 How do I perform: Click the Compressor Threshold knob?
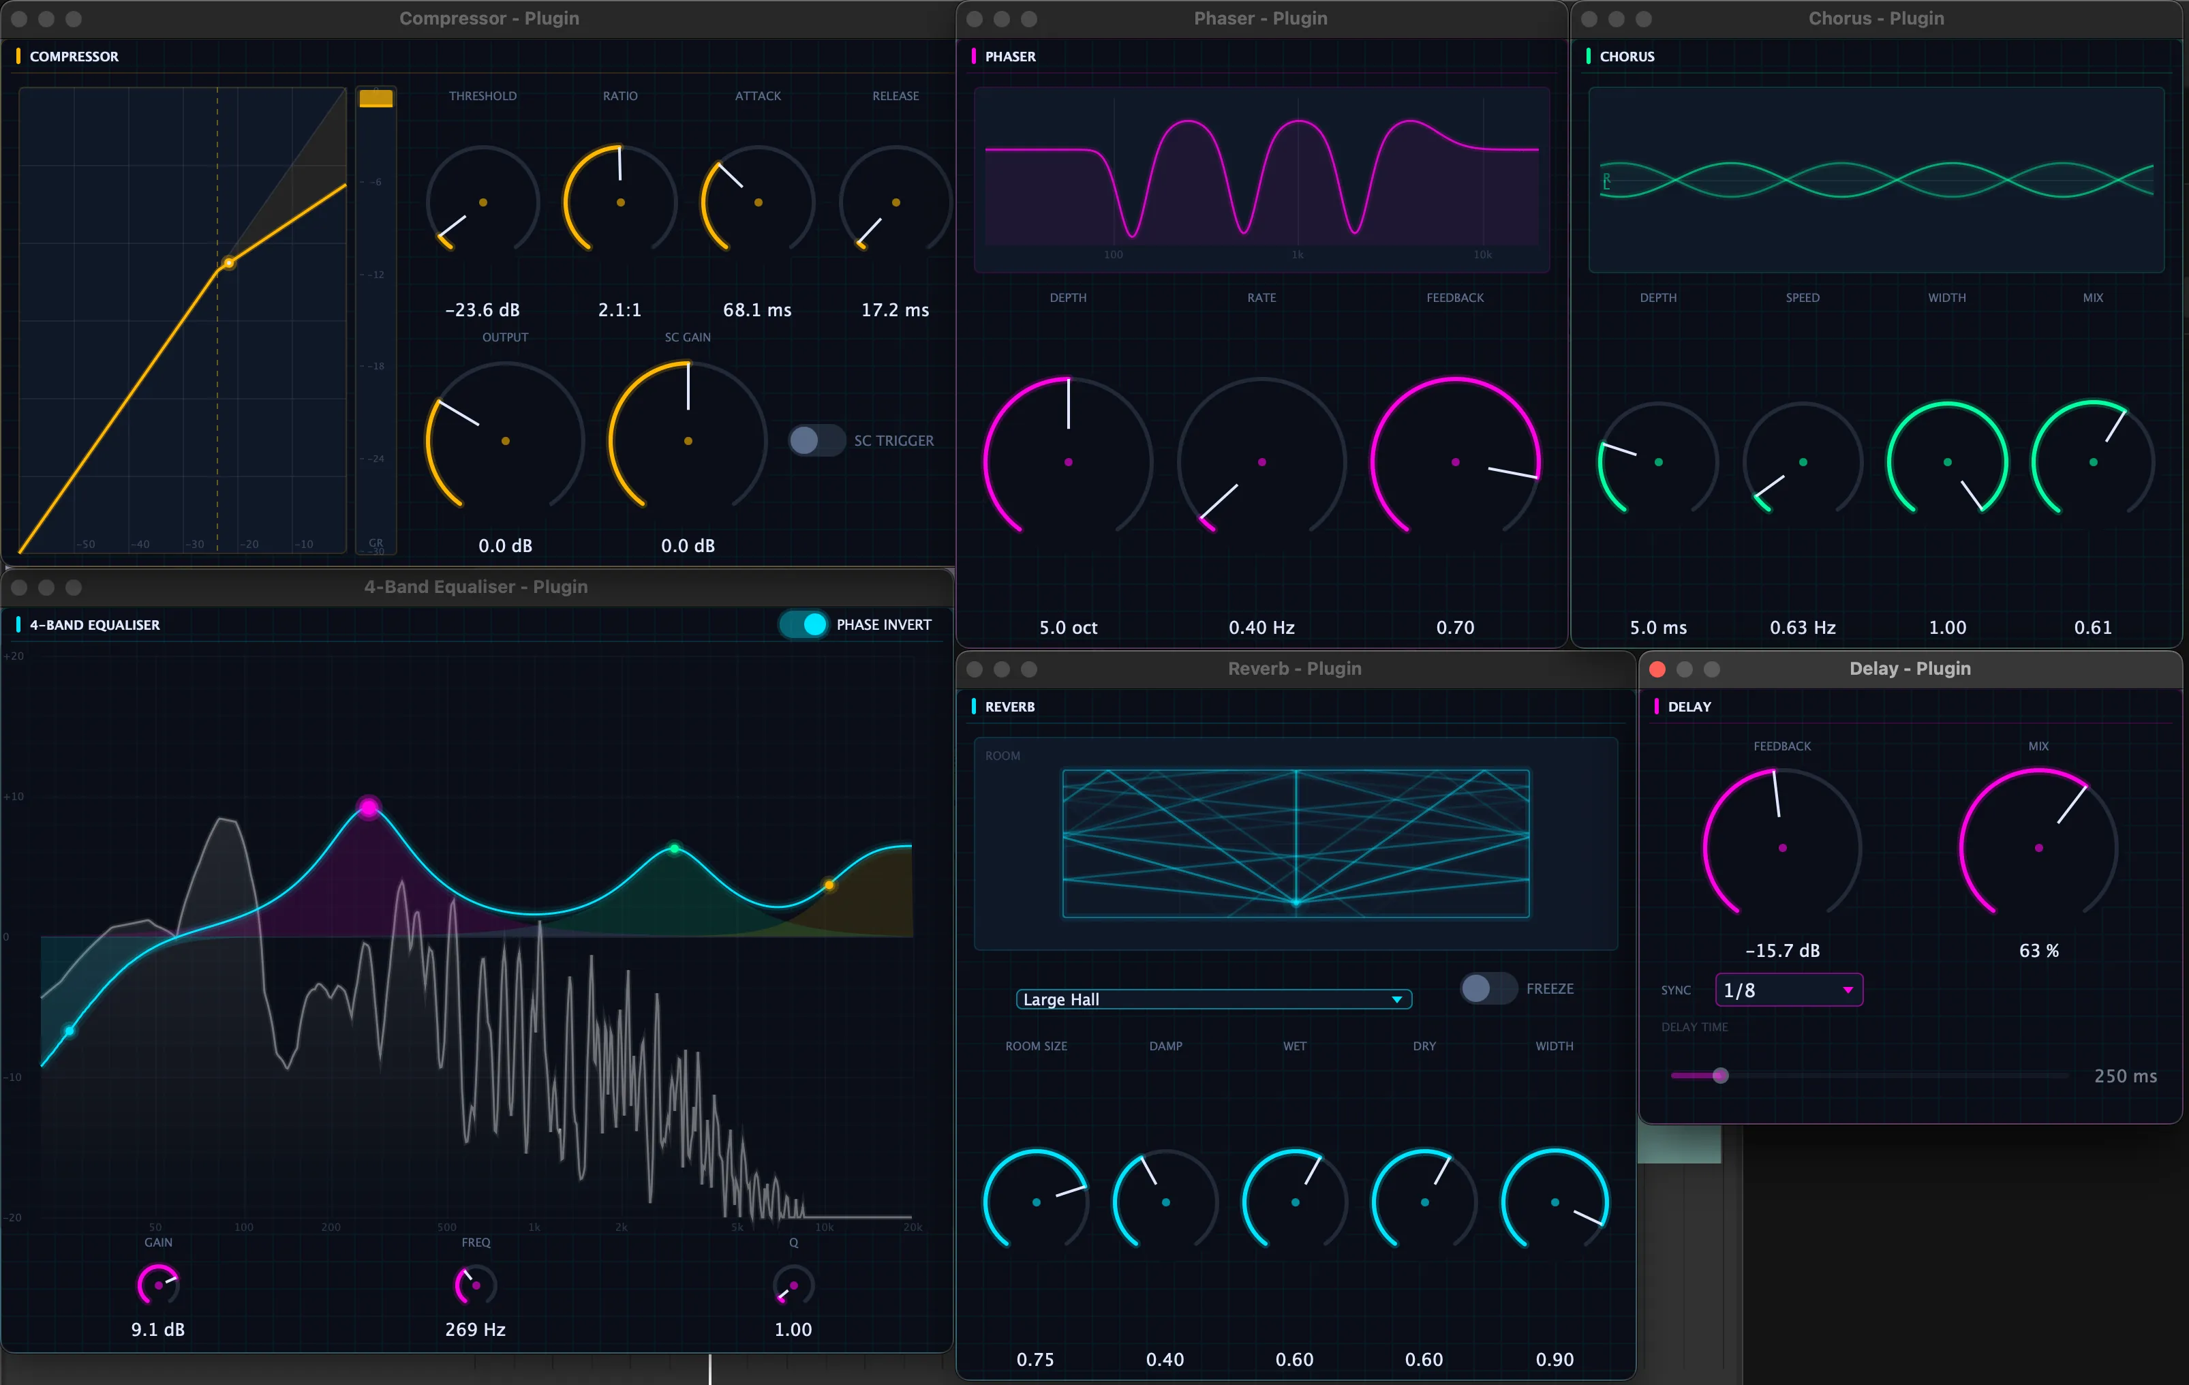(483, 202)
